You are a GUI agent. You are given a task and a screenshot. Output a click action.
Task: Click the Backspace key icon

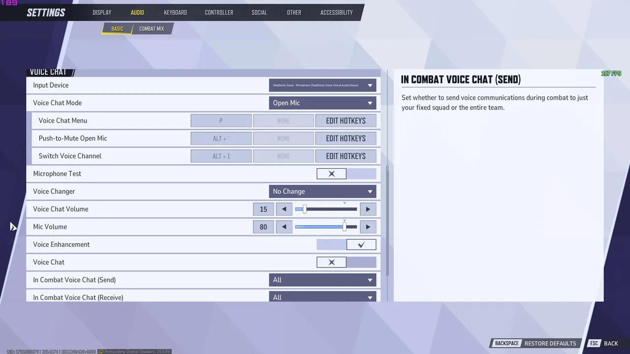pyautogui.click(x=506, y=343)
